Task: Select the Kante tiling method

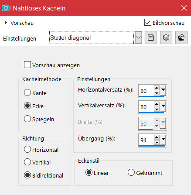Action: click(x=27, y=92)
